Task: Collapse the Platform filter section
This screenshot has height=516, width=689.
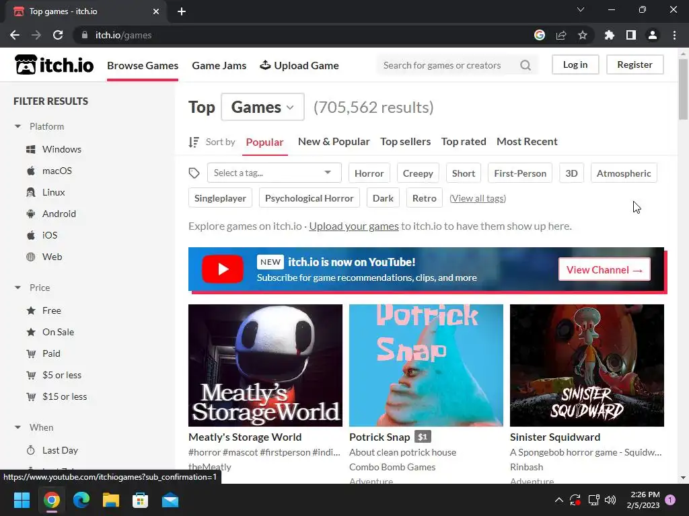Action: pyautogui.click(x=17, y=126)
